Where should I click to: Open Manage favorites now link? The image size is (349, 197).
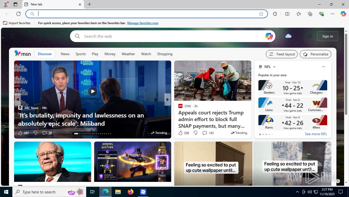[x=143, y=23]
